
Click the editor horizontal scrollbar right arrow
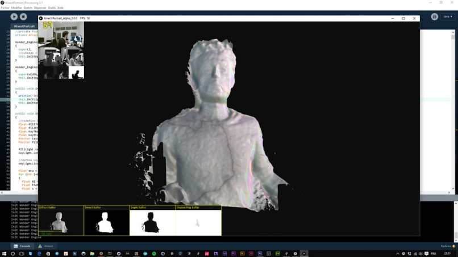[x=449, y=192]
